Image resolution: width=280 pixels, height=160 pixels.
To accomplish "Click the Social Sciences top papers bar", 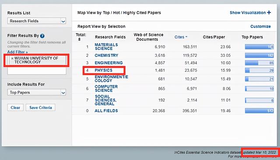I will click(x=259, y=100).
